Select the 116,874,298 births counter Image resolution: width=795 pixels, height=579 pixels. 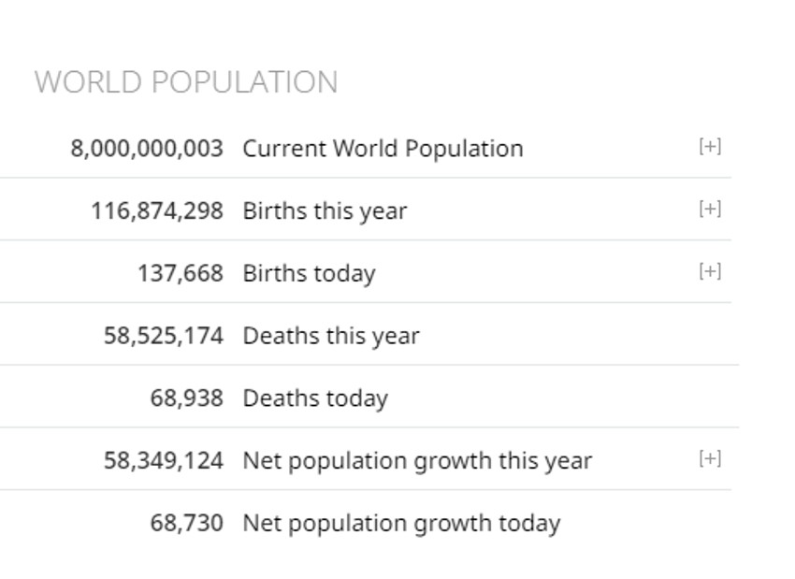tap(157, 211)
